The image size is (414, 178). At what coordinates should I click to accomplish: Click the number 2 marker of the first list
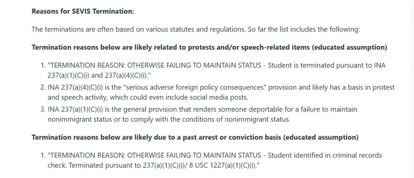point(43,87)
